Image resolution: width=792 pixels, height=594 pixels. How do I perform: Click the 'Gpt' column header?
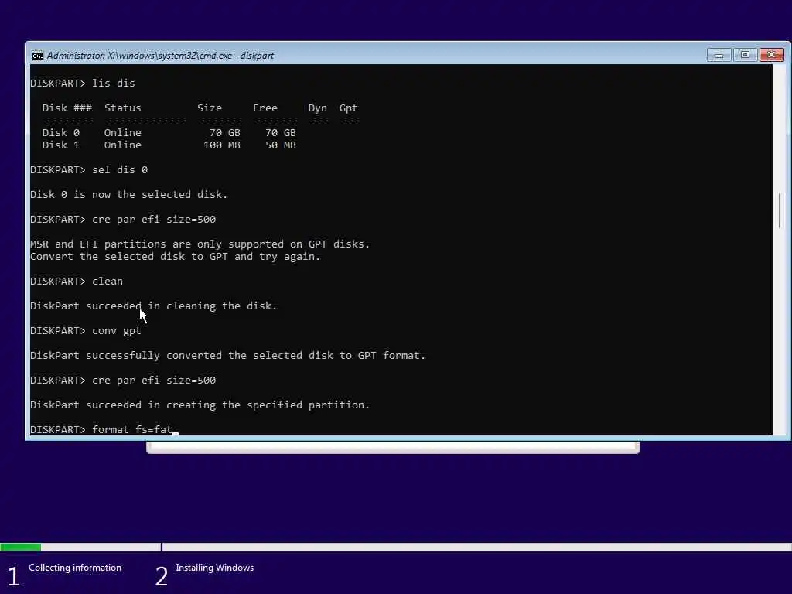click(x=349, y=108)
